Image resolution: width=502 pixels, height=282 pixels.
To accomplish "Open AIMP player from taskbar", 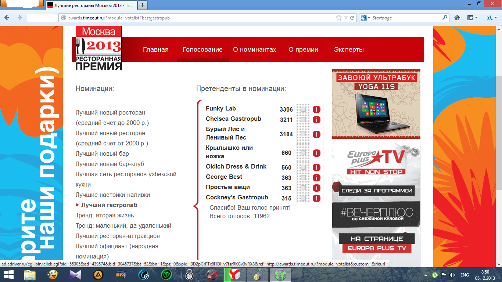I will [x=98, y=275].
